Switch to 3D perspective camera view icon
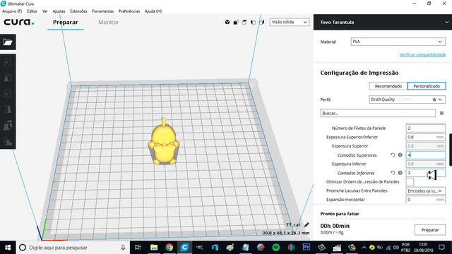This screenshot has width=452, height=254. (227, 22)
